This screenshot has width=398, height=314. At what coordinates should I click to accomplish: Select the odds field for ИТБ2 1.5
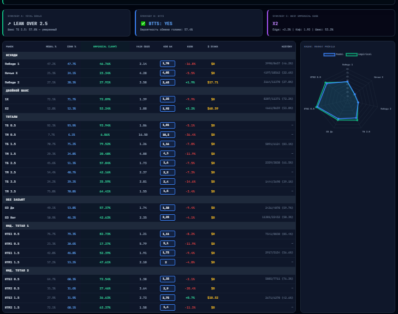168,298
